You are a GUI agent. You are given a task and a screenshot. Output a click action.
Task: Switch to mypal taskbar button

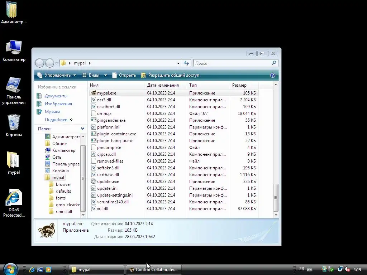tap(96, 270)
